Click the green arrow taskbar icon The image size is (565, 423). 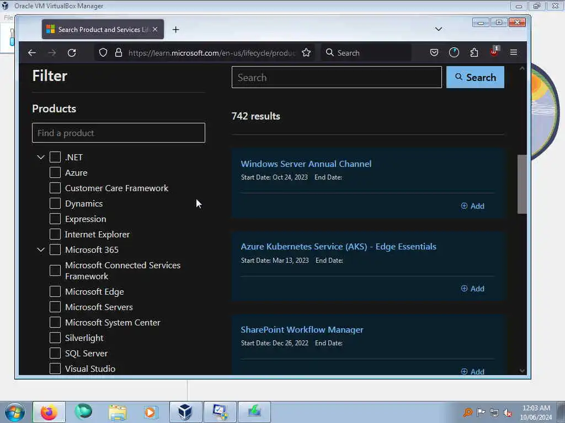(254, 412)
